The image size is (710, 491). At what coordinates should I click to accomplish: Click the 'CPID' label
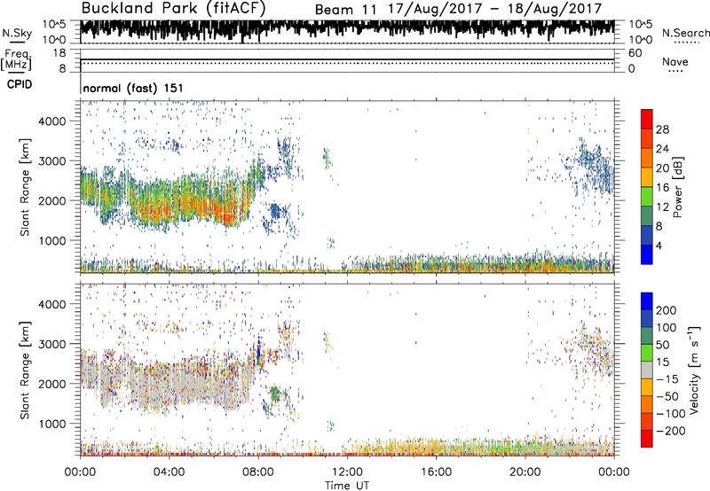point(20,84)
